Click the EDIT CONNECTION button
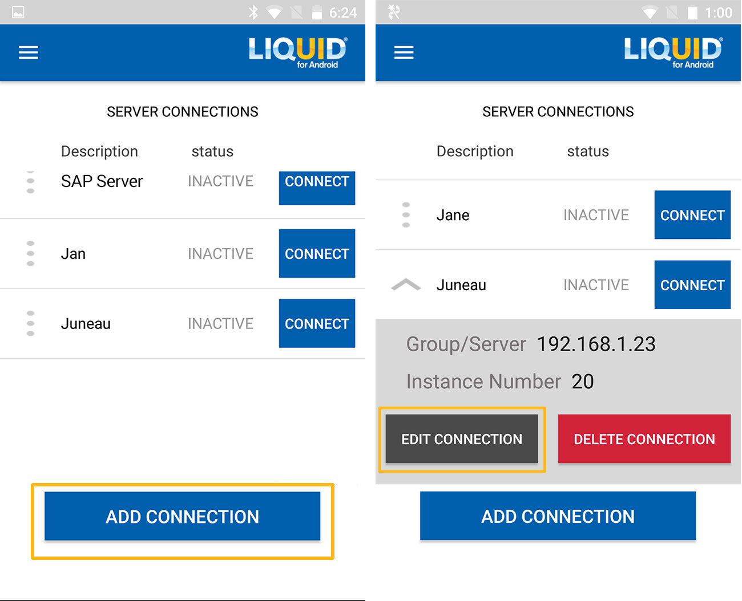Image resolution: width=742 pixels, height=601 pixels. point(462,439)
